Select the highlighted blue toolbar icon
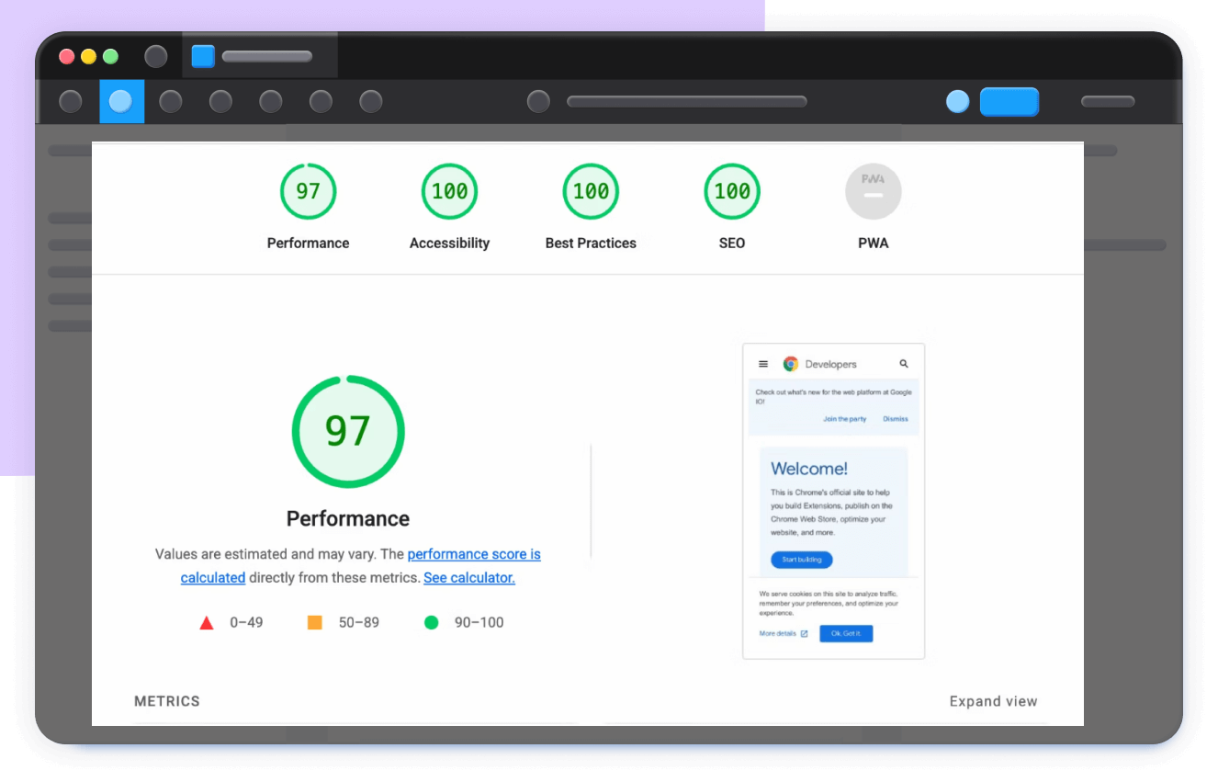 pos(121,101)
